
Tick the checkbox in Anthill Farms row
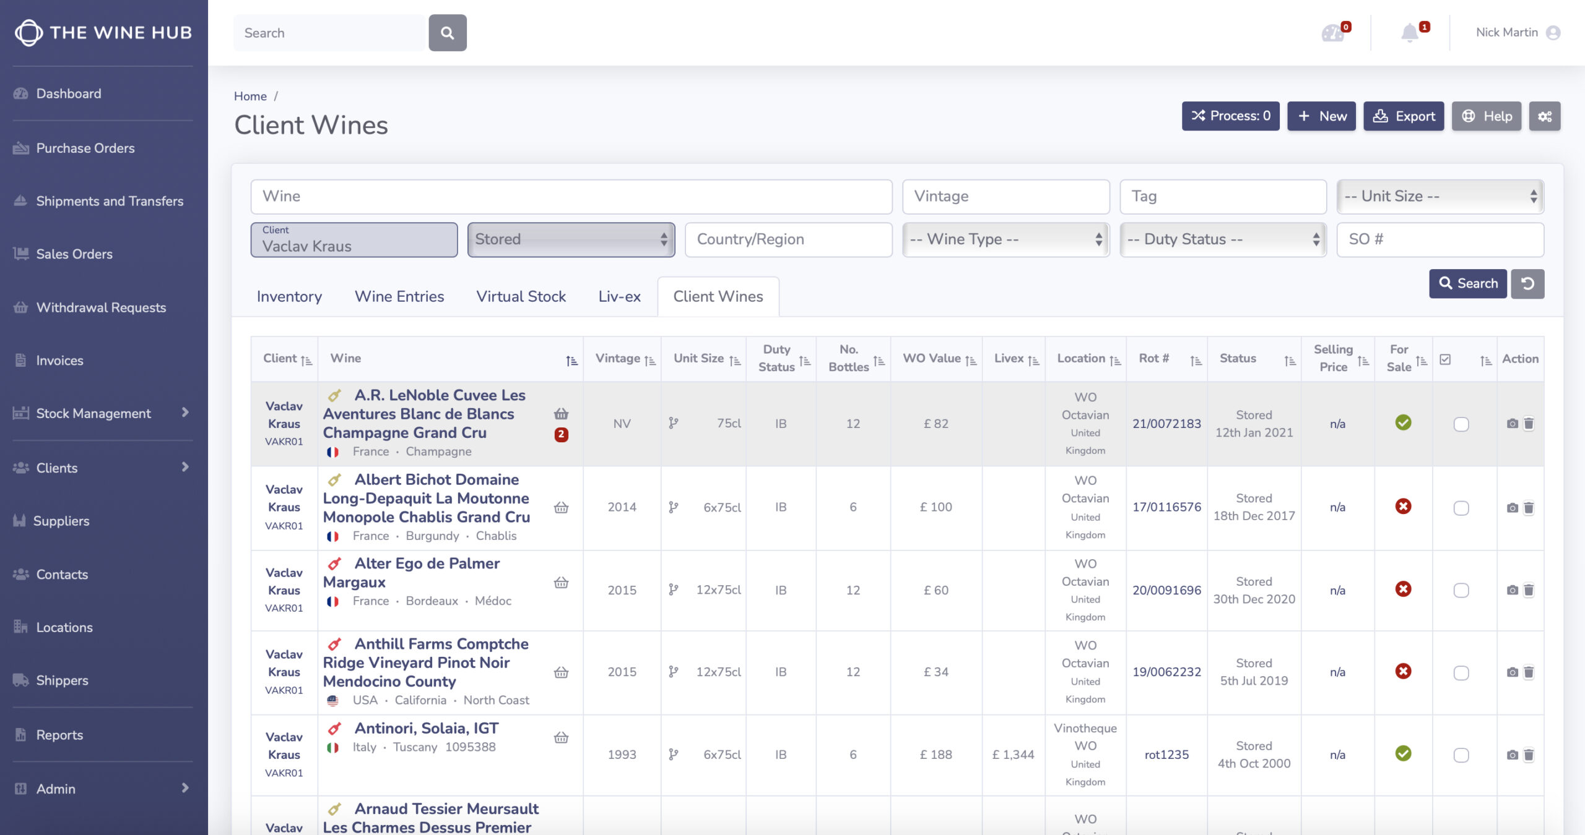(x=1461, y=673)
